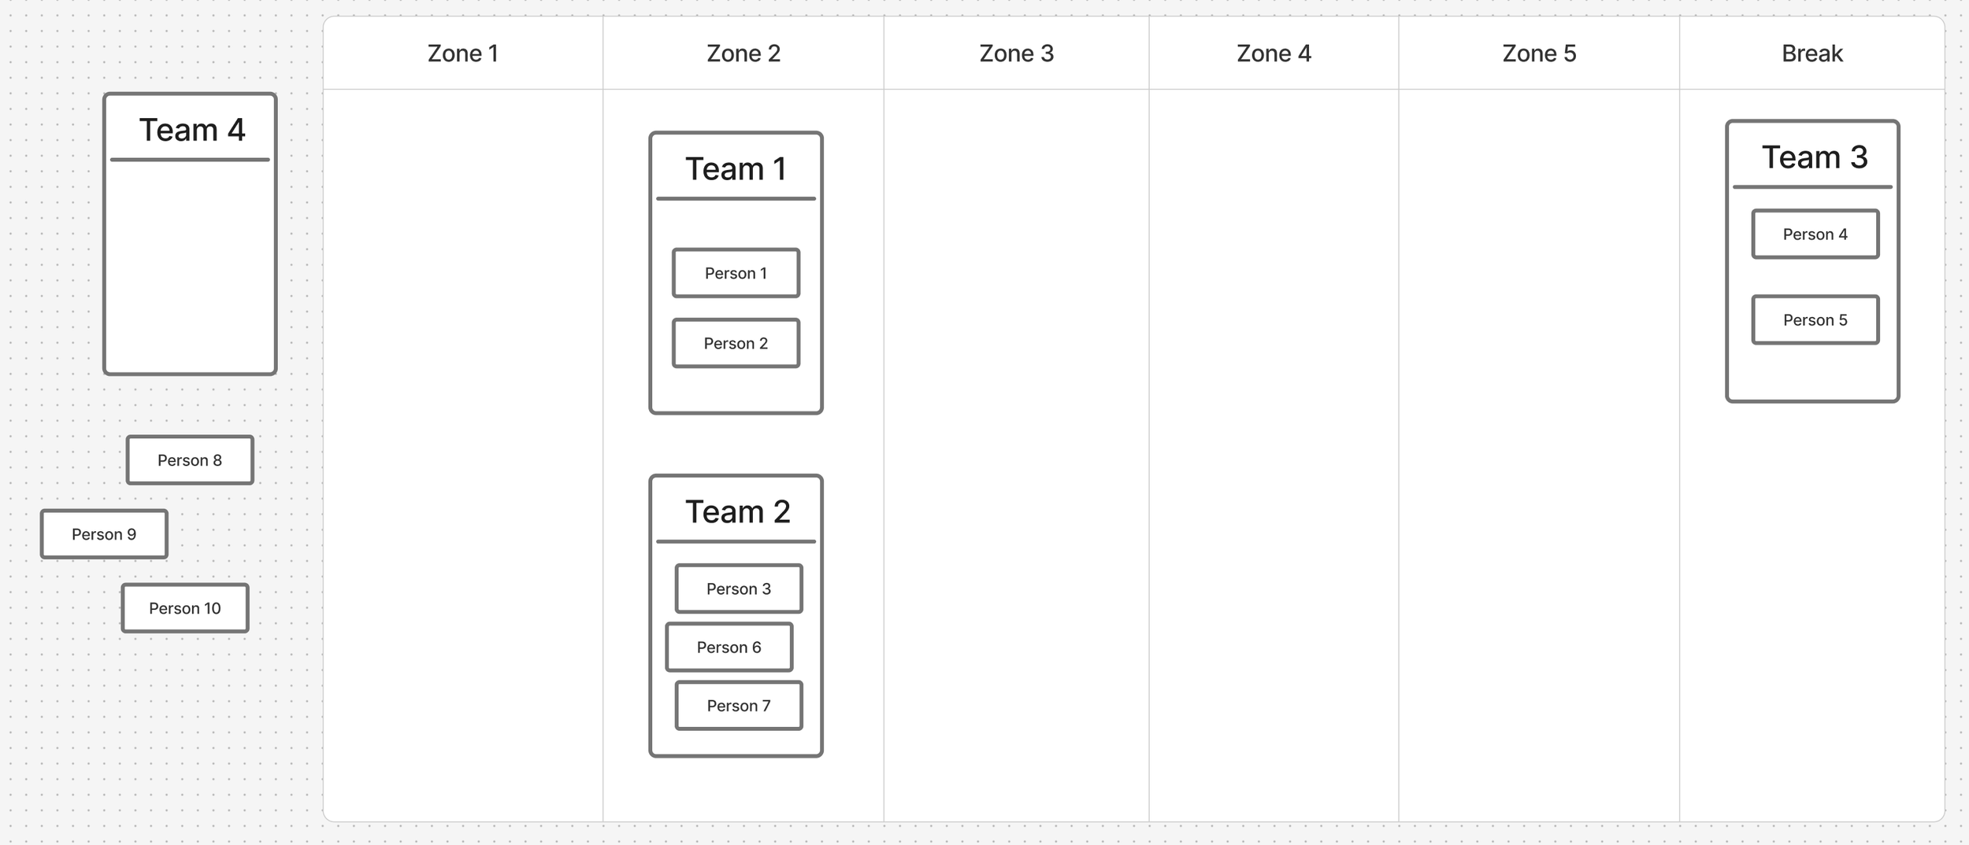This screenshot has width=1969, height=845.
Task: Click the Person 2 card in Team 1
Action: point(736,343)
